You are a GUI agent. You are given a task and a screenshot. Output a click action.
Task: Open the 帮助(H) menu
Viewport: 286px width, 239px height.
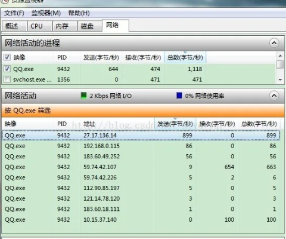click(x=79, y=13)
